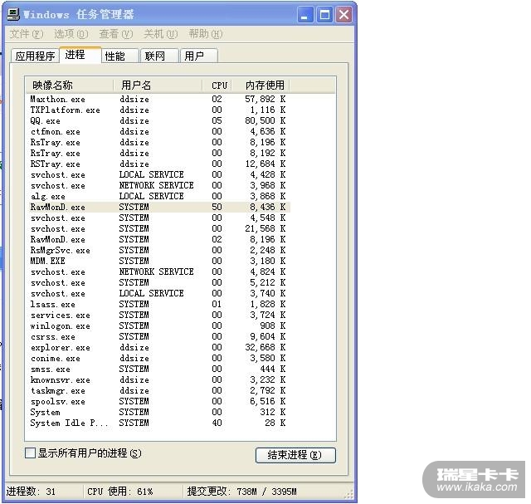Switch to the 应用程序 tab

pos(35,56)
